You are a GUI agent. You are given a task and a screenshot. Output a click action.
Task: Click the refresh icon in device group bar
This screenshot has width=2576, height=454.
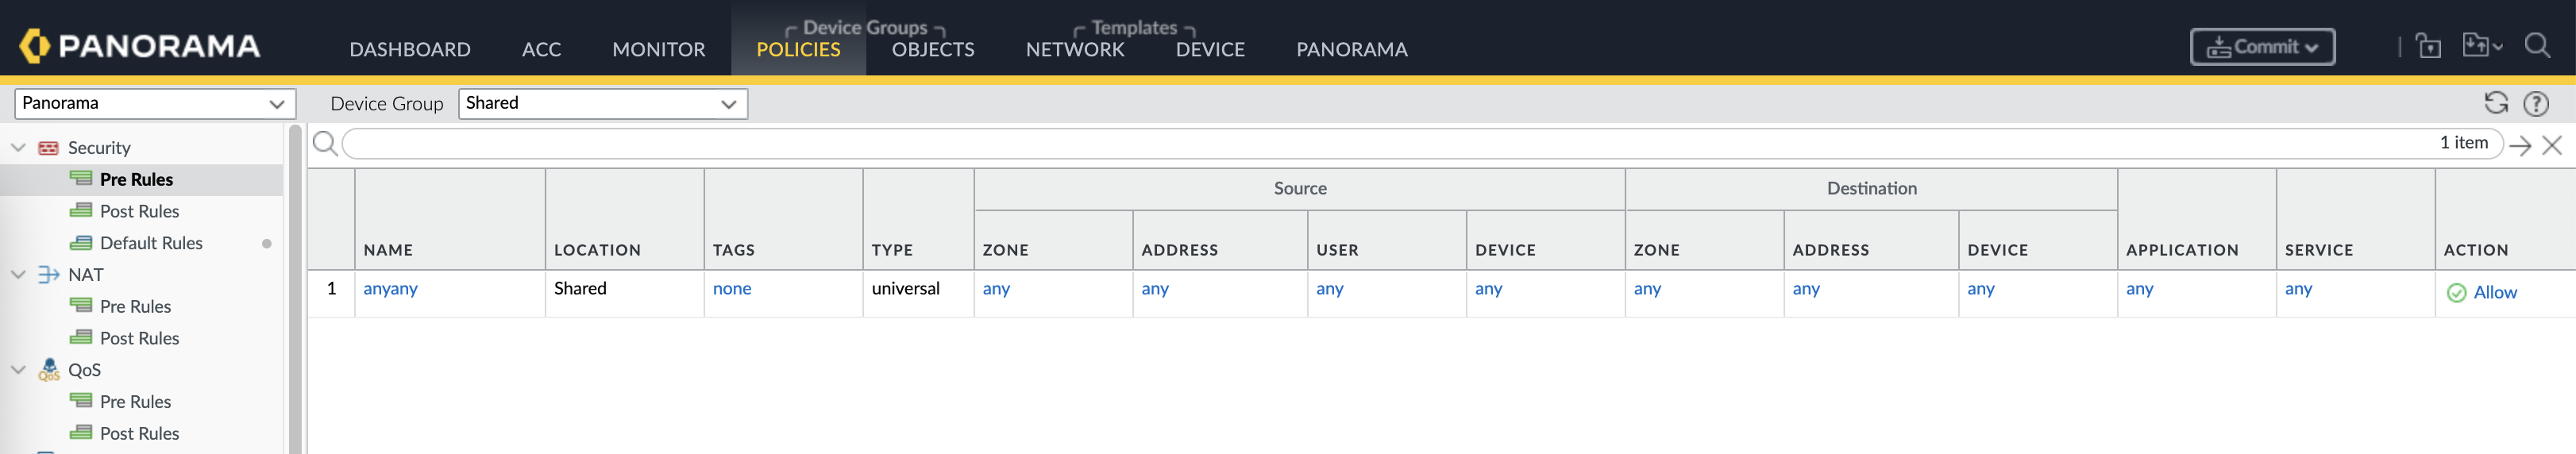[2495, 103]
